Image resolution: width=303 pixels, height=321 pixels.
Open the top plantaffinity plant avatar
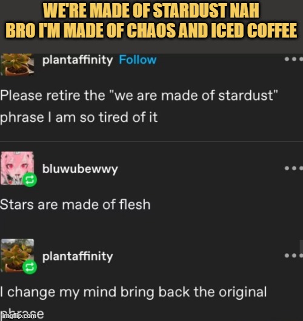(17, 65)
